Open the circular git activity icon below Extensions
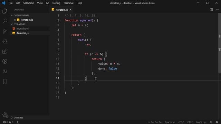Image resolution: width=221 pixels, height=124 pixels. 5,61
